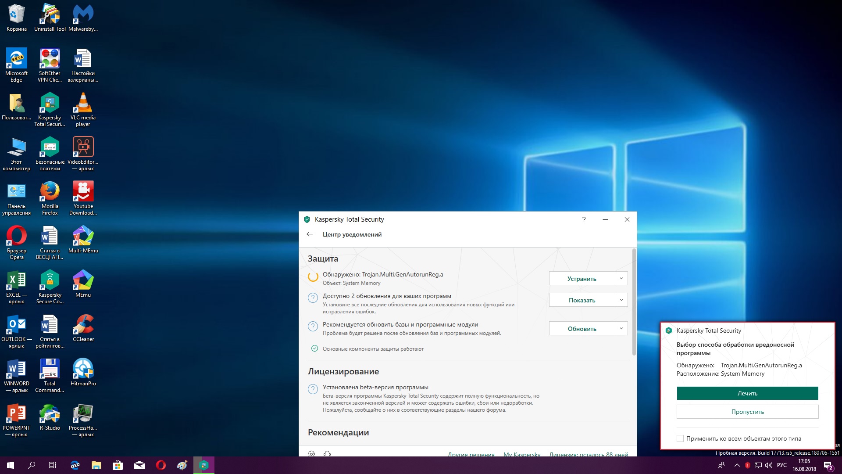Screen dimensions: 842x474
Task: Open CCleaner desktop shortcut
Action: pos(83,326)
